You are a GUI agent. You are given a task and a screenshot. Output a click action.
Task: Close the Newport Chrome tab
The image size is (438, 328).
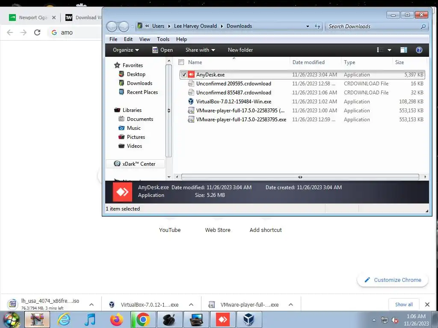tap(54, 17)
